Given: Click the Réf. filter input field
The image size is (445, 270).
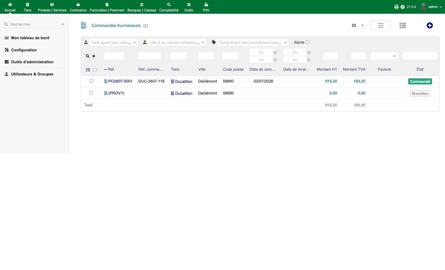Looking at the screenshot, I should pyautogui.click(x=114, y=56).
